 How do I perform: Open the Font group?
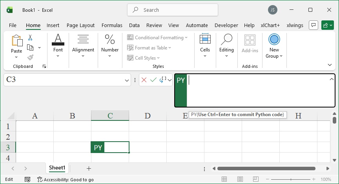58,46
